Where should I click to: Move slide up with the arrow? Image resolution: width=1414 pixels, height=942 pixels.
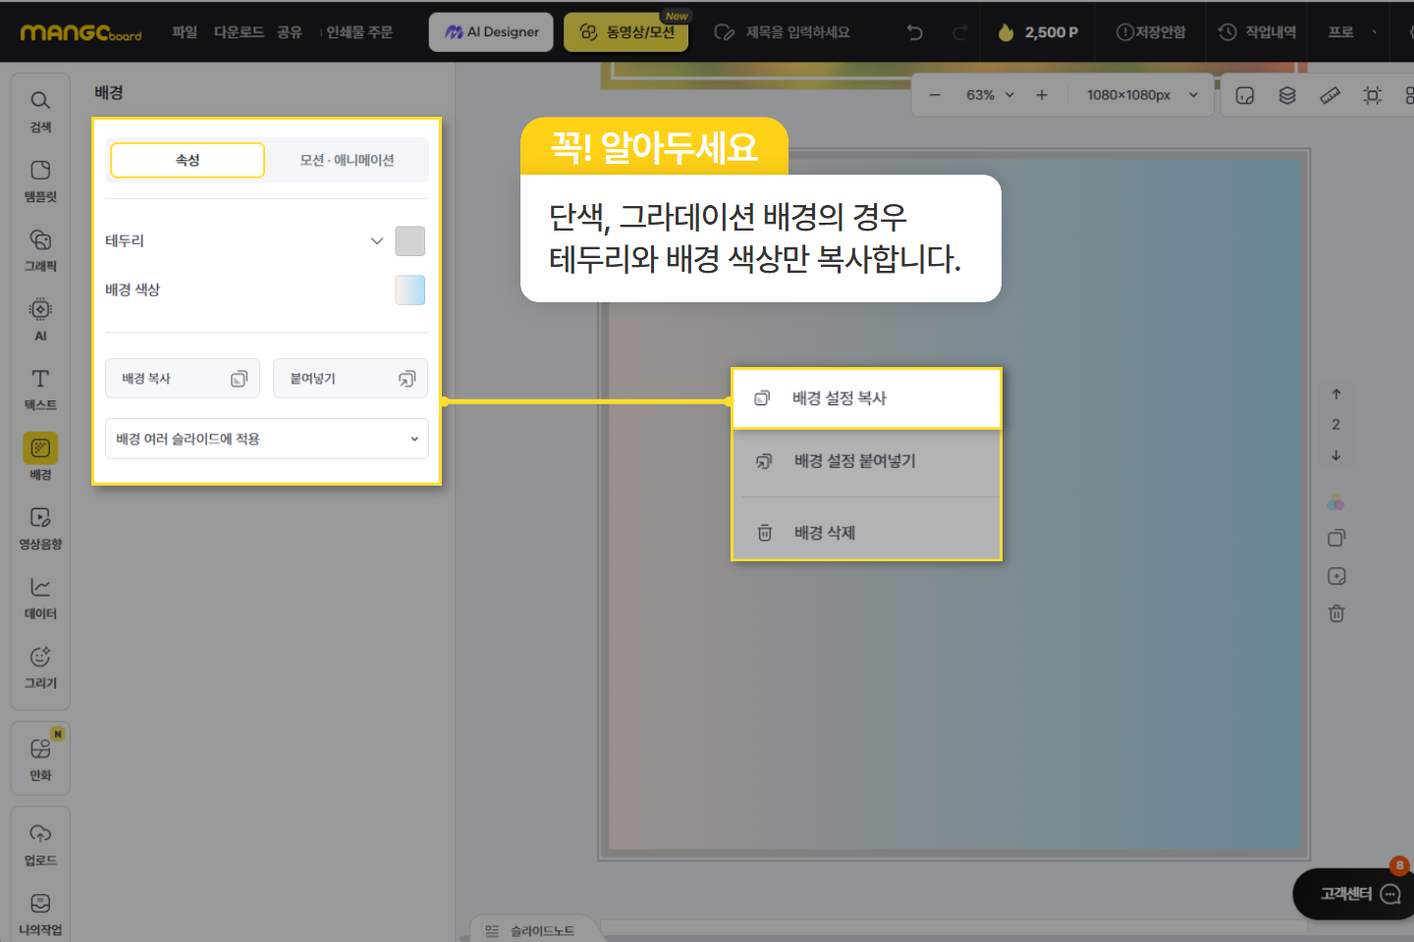(1336, 393)
